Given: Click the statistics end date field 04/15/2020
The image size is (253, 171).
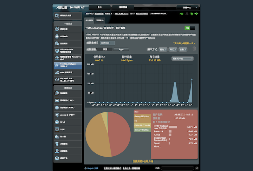Looking at the screenshot, I should 108,43.
